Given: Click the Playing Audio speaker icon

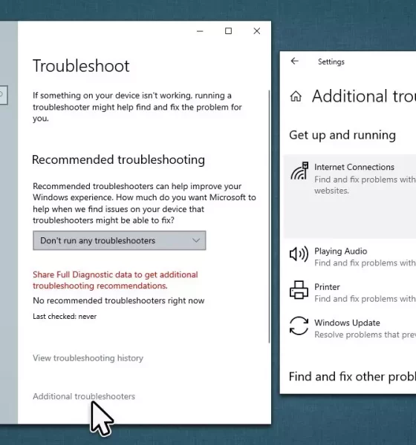Looking at the screenshot, I should point(299,254).
